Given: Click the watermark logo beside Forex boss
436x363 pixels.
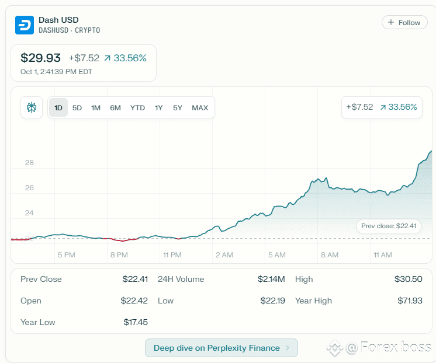Looking at the screenshot, I should [335, 348].
